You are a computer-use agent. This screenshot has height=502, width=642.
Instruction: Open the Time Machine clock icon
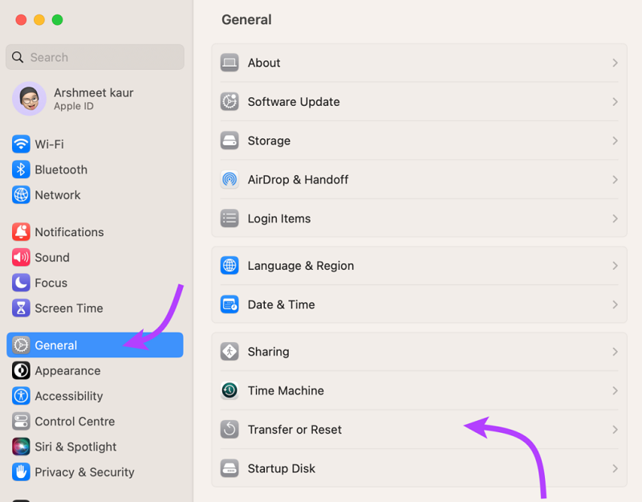[230, 391]
